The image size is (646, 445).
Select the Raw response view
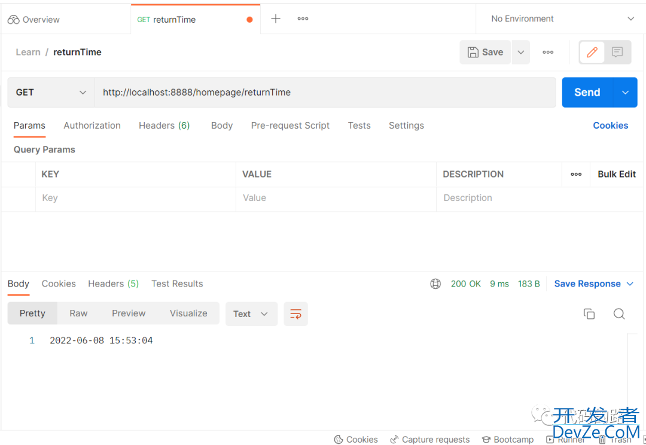[x=78, y=313]
